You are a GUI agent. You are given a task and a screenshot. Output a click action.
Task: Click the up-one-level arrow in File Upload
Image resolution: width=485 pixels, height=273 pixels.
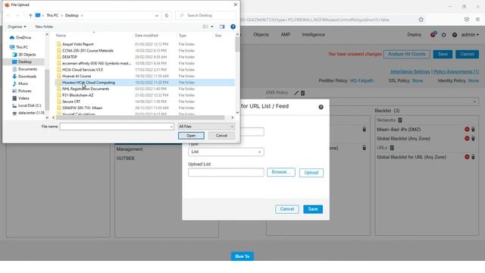pyautogui.click(x=30, y=15)
